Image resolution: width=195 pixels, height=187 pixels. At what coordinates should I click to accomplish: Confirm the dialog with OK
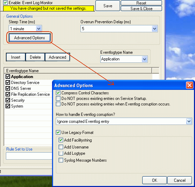point(154,180)
